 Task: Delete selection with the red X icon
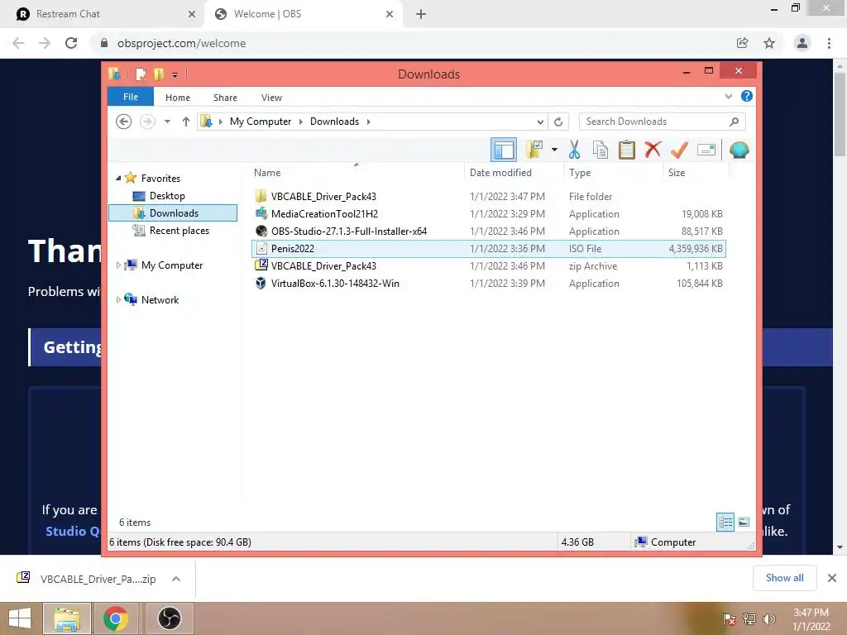[x=653, y=150]
